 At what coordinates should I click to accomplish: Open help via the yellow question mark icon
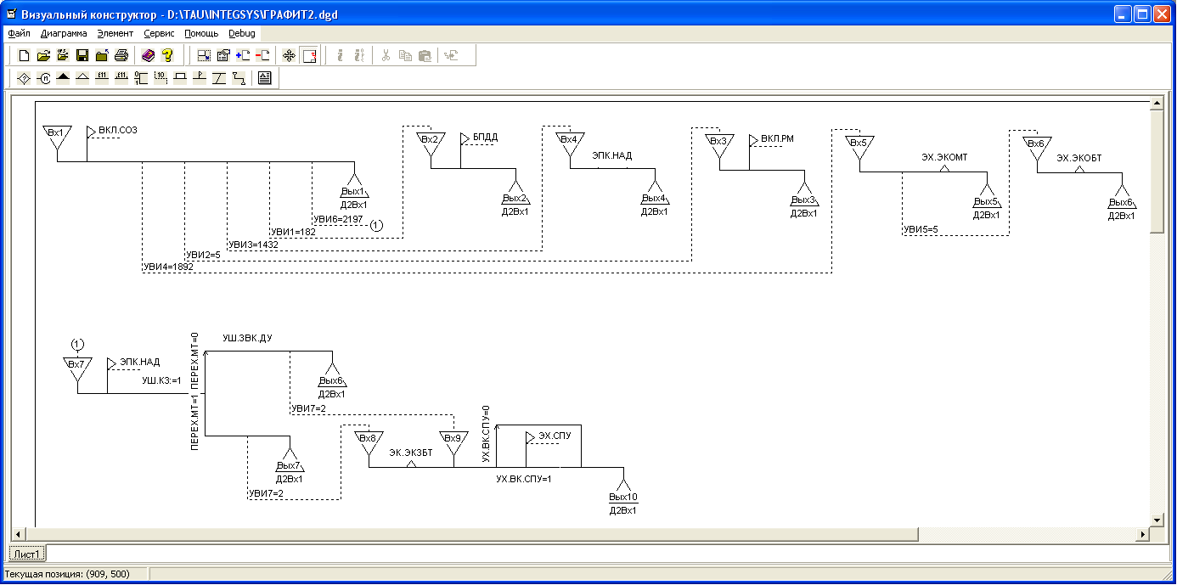[167, 56]
